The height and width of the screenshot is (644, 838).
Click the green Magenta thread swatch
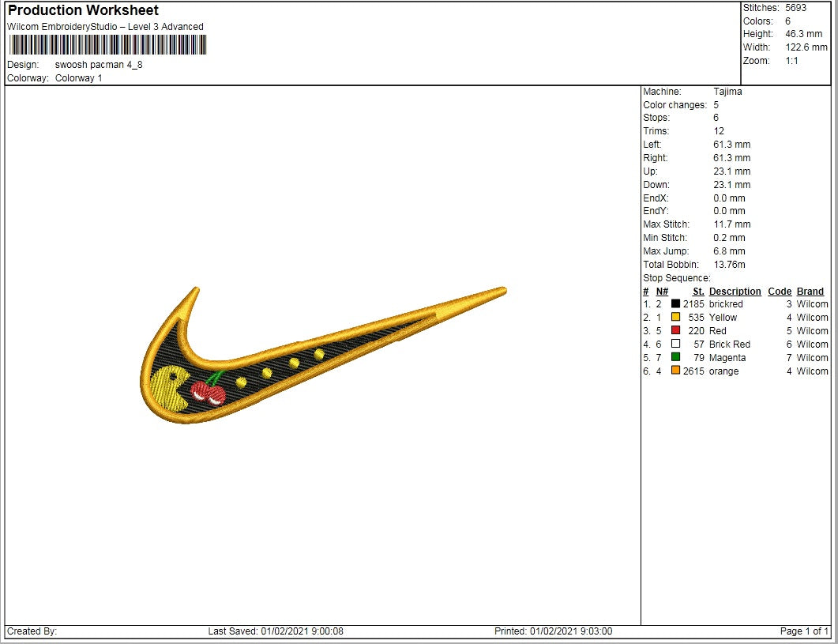click(675, 358)
